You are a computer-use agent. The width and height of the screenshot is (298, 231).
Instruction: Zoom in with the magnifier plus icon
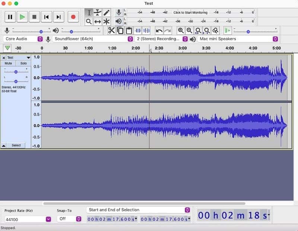[x=181, y=31]
